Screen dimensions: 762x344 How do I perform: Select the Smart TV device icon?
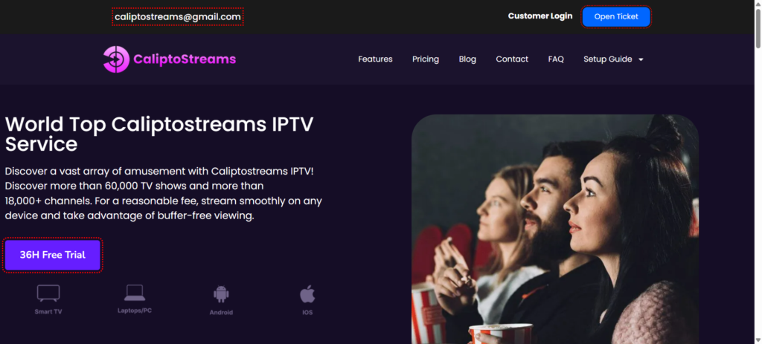[48, 293]
